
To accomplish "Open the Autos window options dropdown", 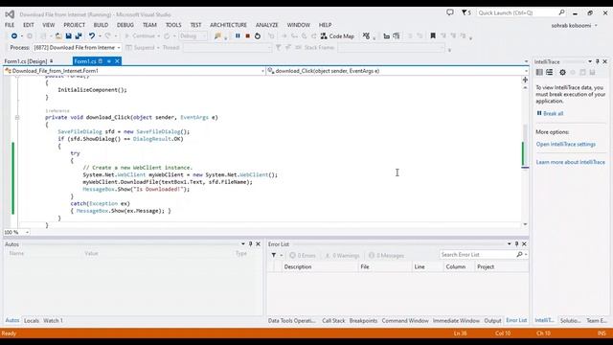I will [x=243, y=244].
